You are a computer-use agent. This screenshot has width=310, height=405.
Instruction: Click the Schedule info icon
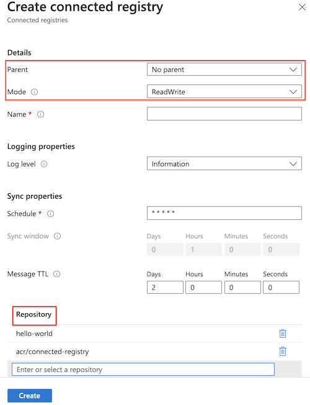[x=51, y=214]
